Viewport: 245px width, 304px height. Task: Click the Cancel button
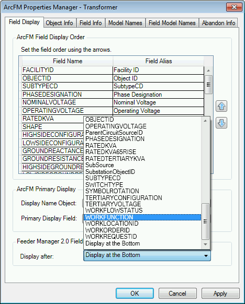pyautogui.click(x=177, y=293)
